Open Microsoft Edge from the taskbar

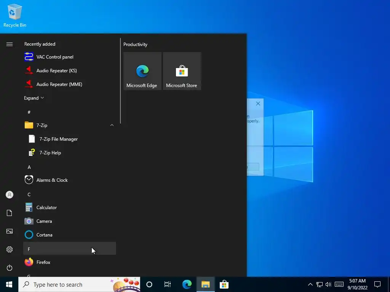[187, 284]
